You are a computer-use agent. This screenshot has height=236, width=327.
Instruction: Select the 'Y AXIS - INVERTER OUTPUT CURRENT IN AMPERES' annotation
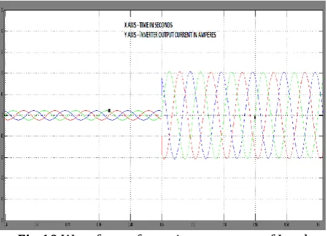tap(170, 35)
